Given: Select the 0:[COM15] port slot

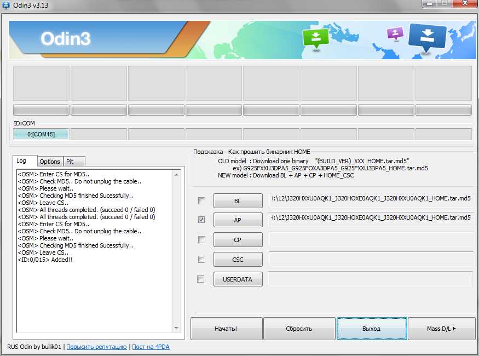Looking at the screenshot, I should (41, 134).
